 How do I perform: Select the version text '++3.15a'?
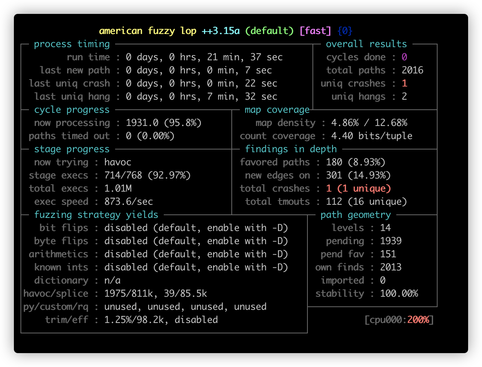[221, 31]
